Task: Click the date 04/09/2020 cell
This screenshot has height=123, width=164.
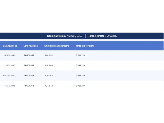Action: 9,76
